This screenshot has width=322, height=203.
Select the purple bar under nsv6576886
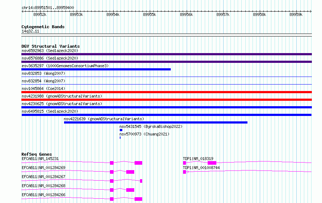coord(166,62)
